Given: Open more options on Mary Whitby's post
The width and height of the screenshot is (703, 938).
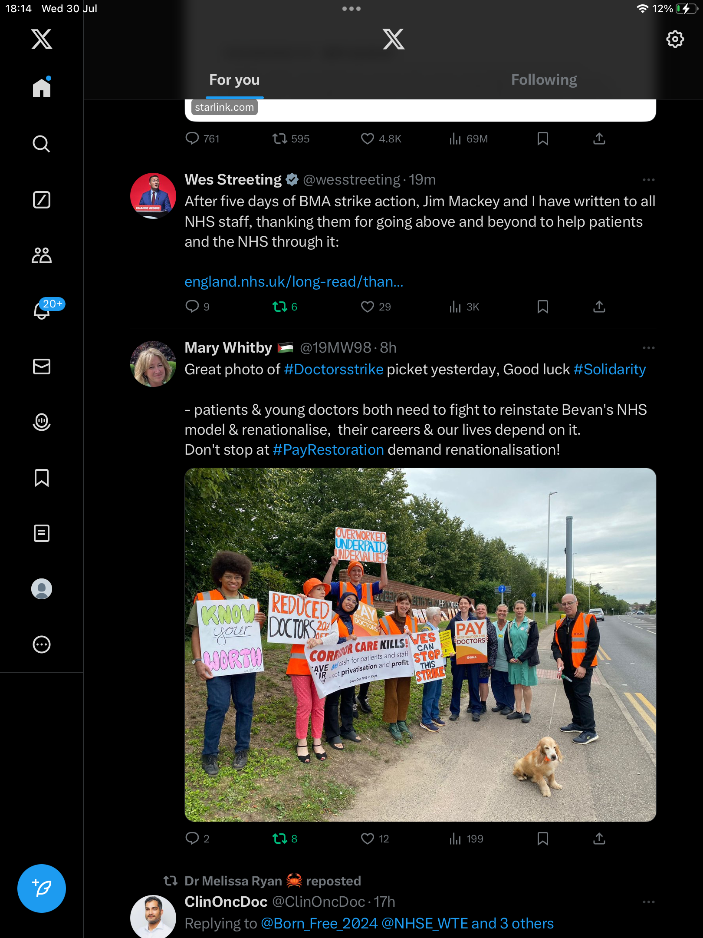Looking at the screenshot, I should point(648,348).
